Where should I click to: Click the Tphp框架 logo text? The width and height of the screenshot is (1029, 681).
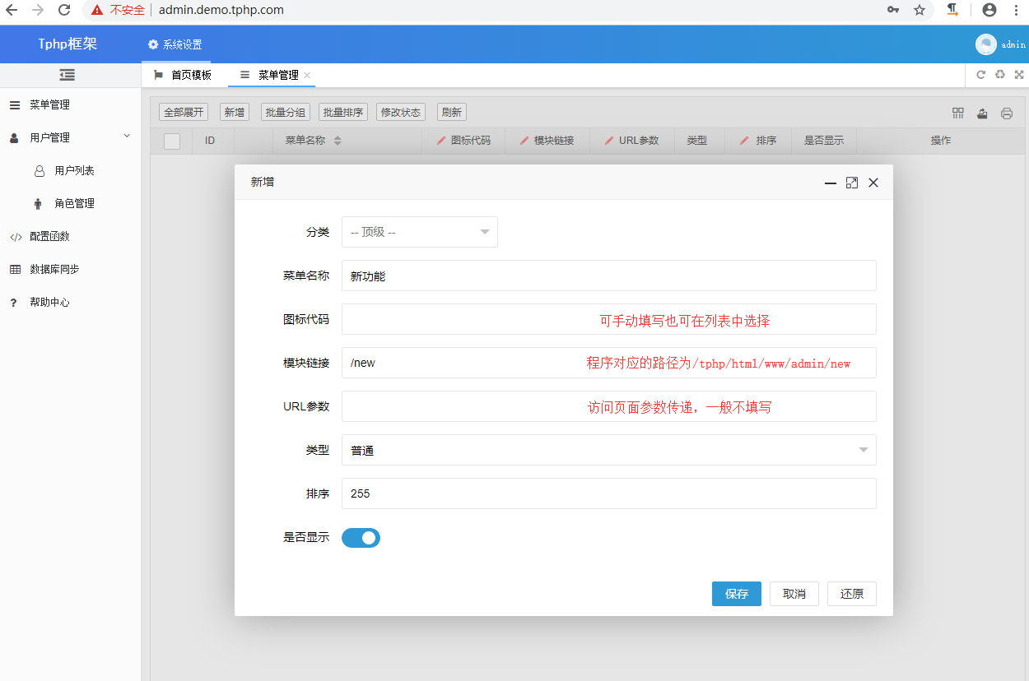68,44
